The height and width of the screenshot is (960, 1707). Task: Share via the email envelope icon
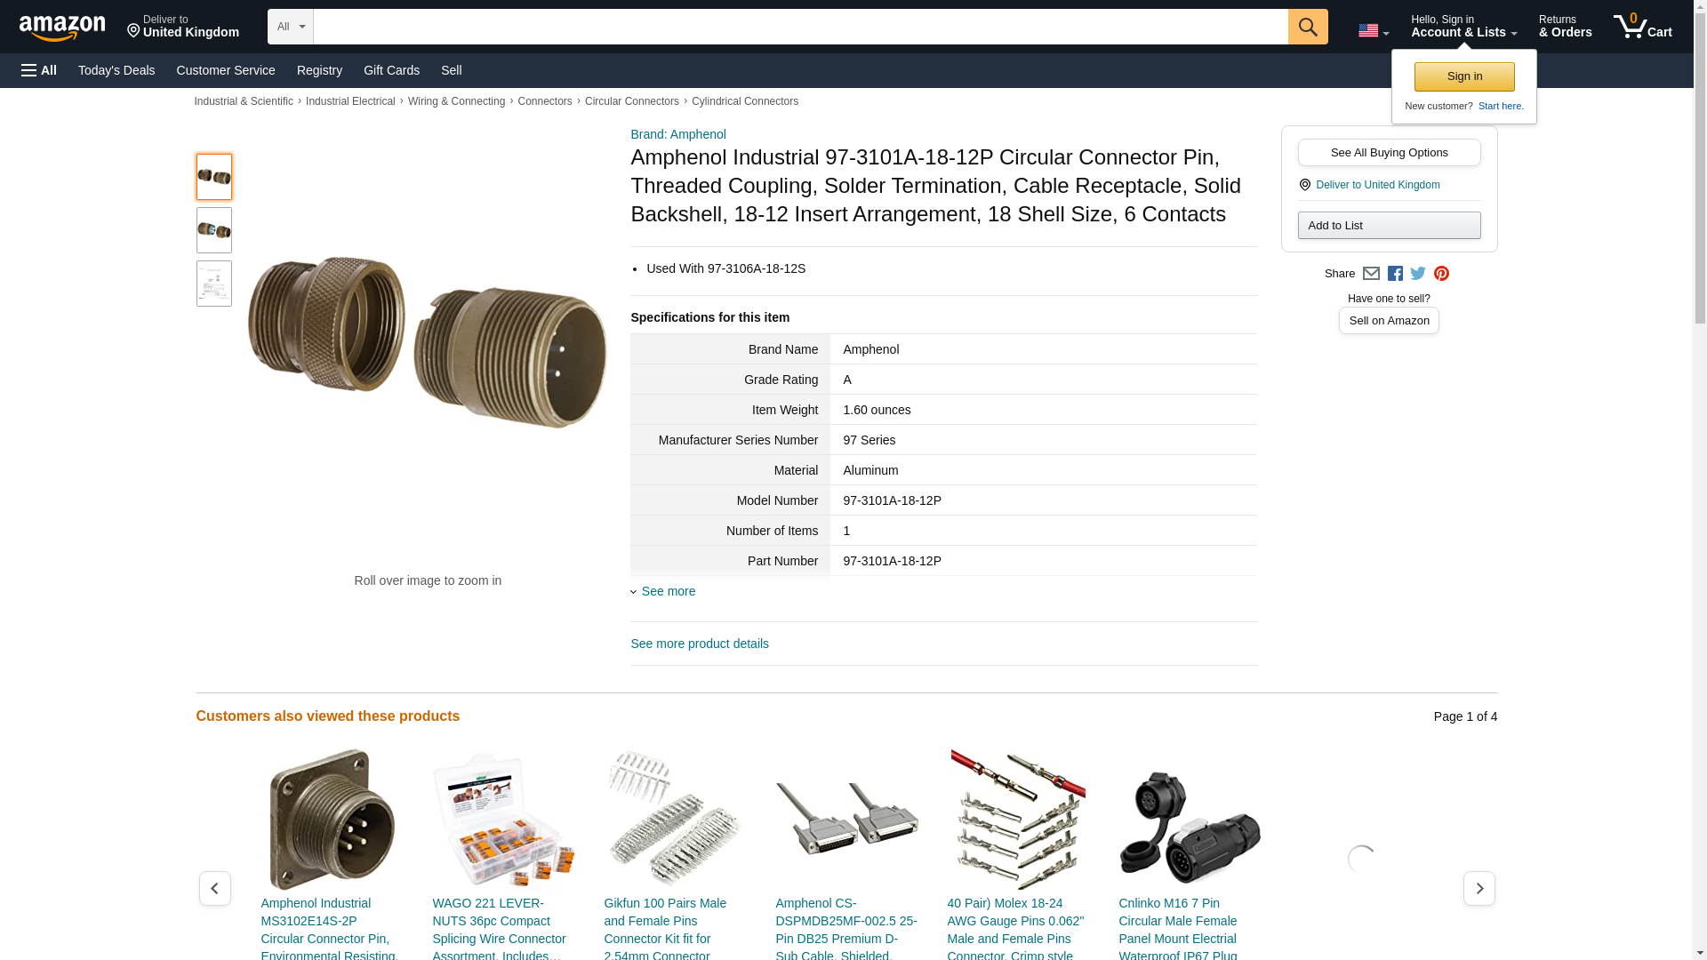(x=1371, y=274)
